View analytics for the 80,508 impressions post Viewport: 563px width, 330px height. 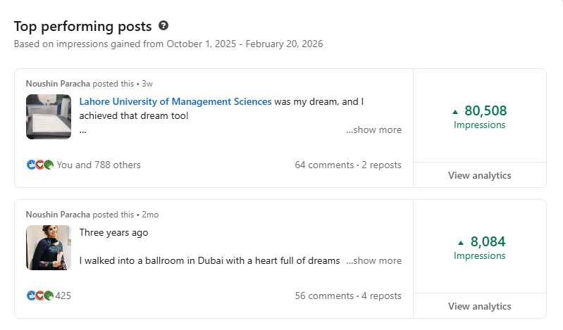pos(479,175)
